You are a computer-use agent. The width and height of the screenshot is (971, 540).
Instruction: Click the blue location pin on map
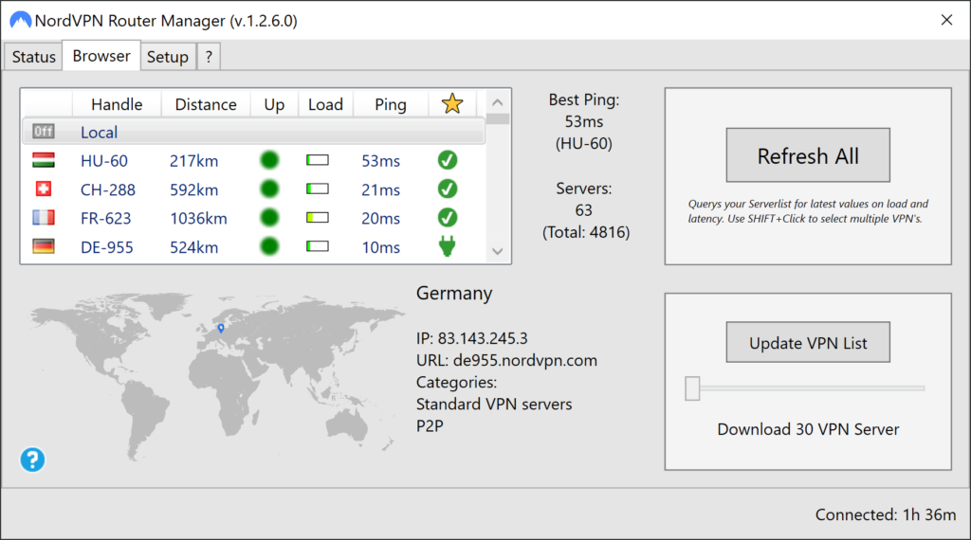pyautogui.click(x=220, y=328)
